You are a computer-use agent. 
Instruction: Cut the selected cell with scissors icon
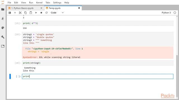20,13
